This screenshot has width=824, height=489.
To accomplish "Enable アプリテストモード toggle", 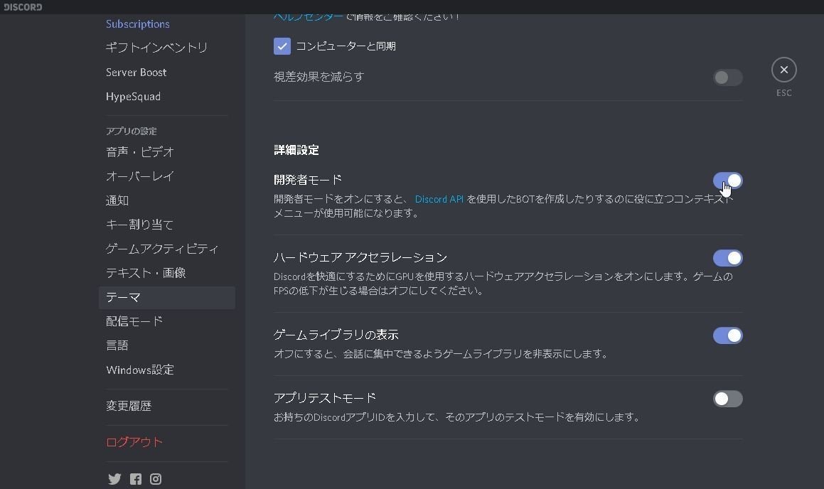I will [728, 399].
